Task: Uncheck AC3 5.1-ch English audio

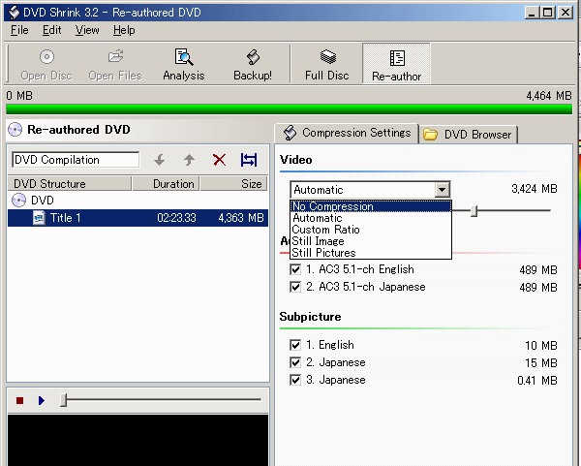Action: click(x=296, y=269)
